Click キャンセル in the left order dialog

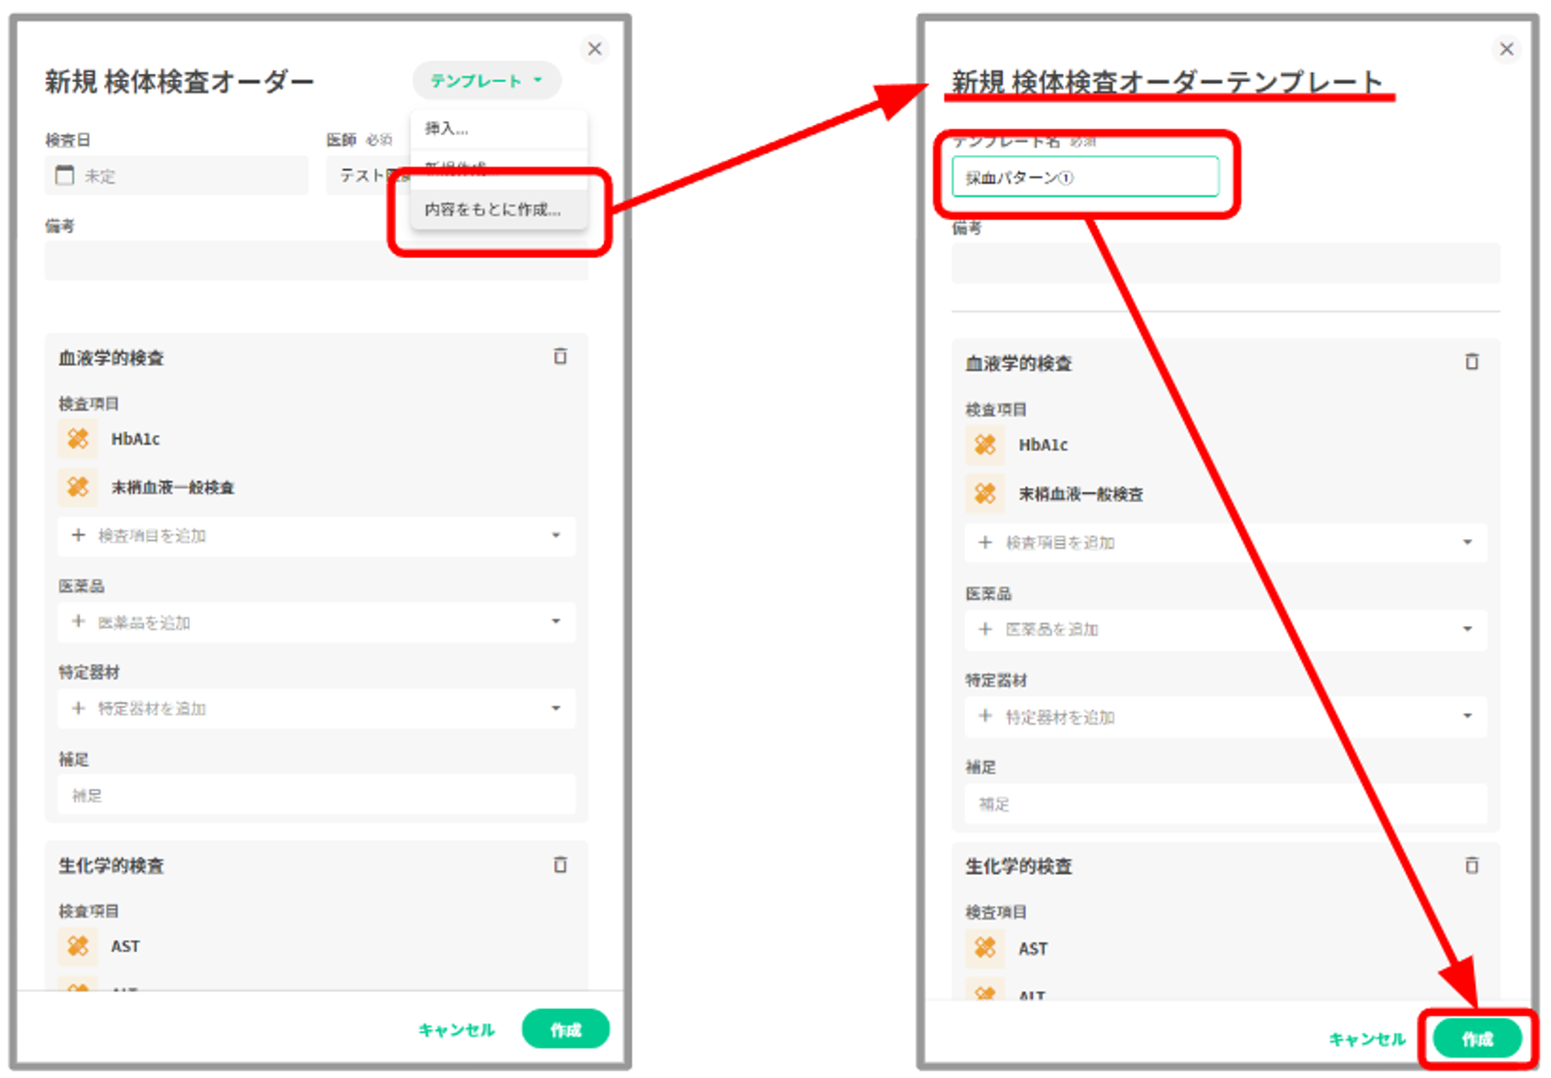point(456,1030)
